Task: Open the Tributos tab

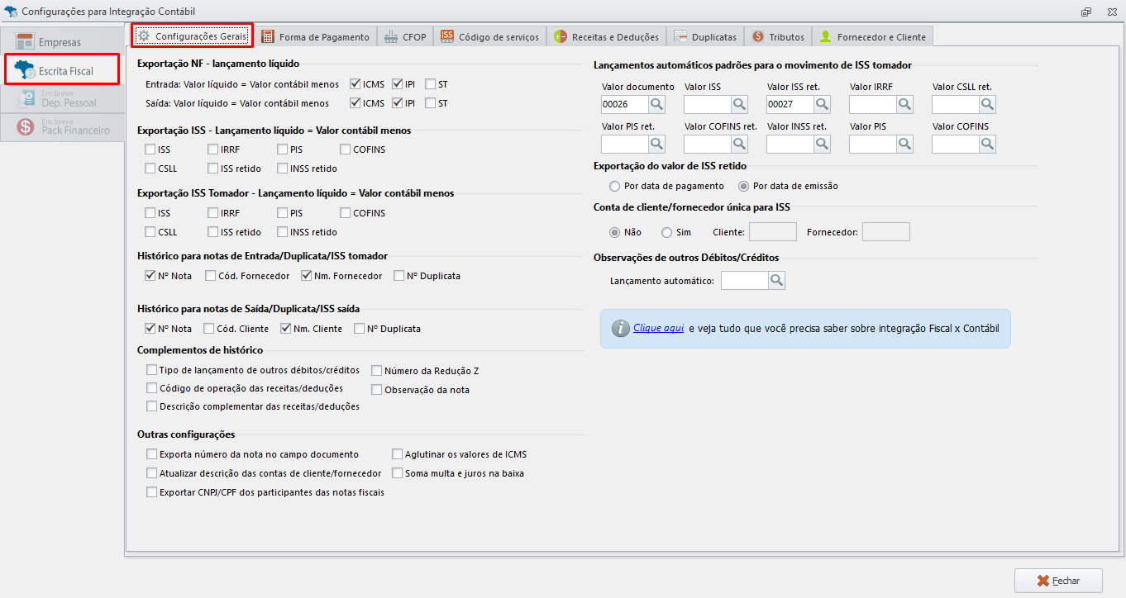Action: pyautogui.click(x=778, y=36)
